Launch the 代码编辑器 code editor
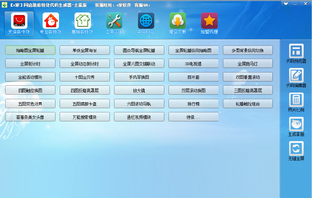This screenshot has height=198, width=312. 296,76
